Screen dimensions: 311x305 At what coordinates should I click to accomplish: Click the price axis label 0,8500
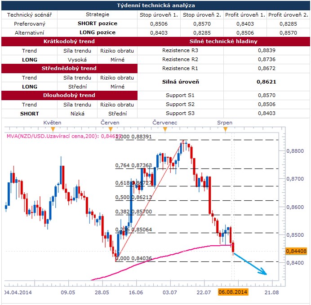[x=295, y=235]
